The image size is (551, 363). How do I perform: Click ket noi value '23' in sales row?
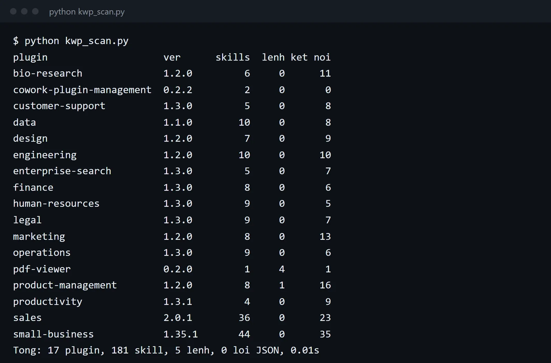point(325,318)
